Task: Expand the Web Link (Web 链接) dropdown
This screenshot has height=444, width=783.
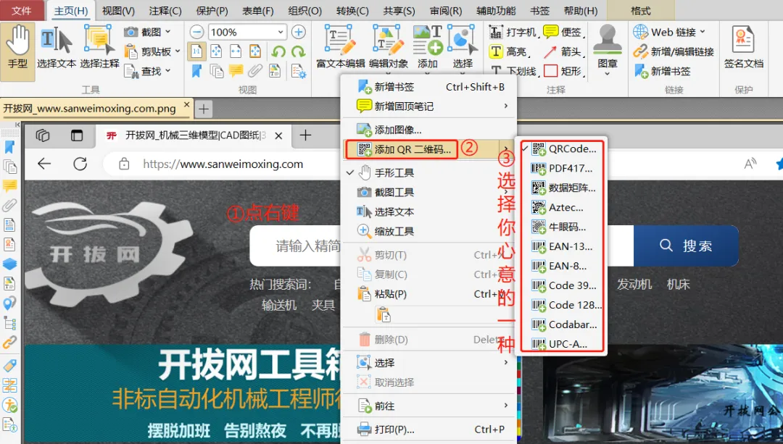Action: pyautogui.click(x=703, y=32)
